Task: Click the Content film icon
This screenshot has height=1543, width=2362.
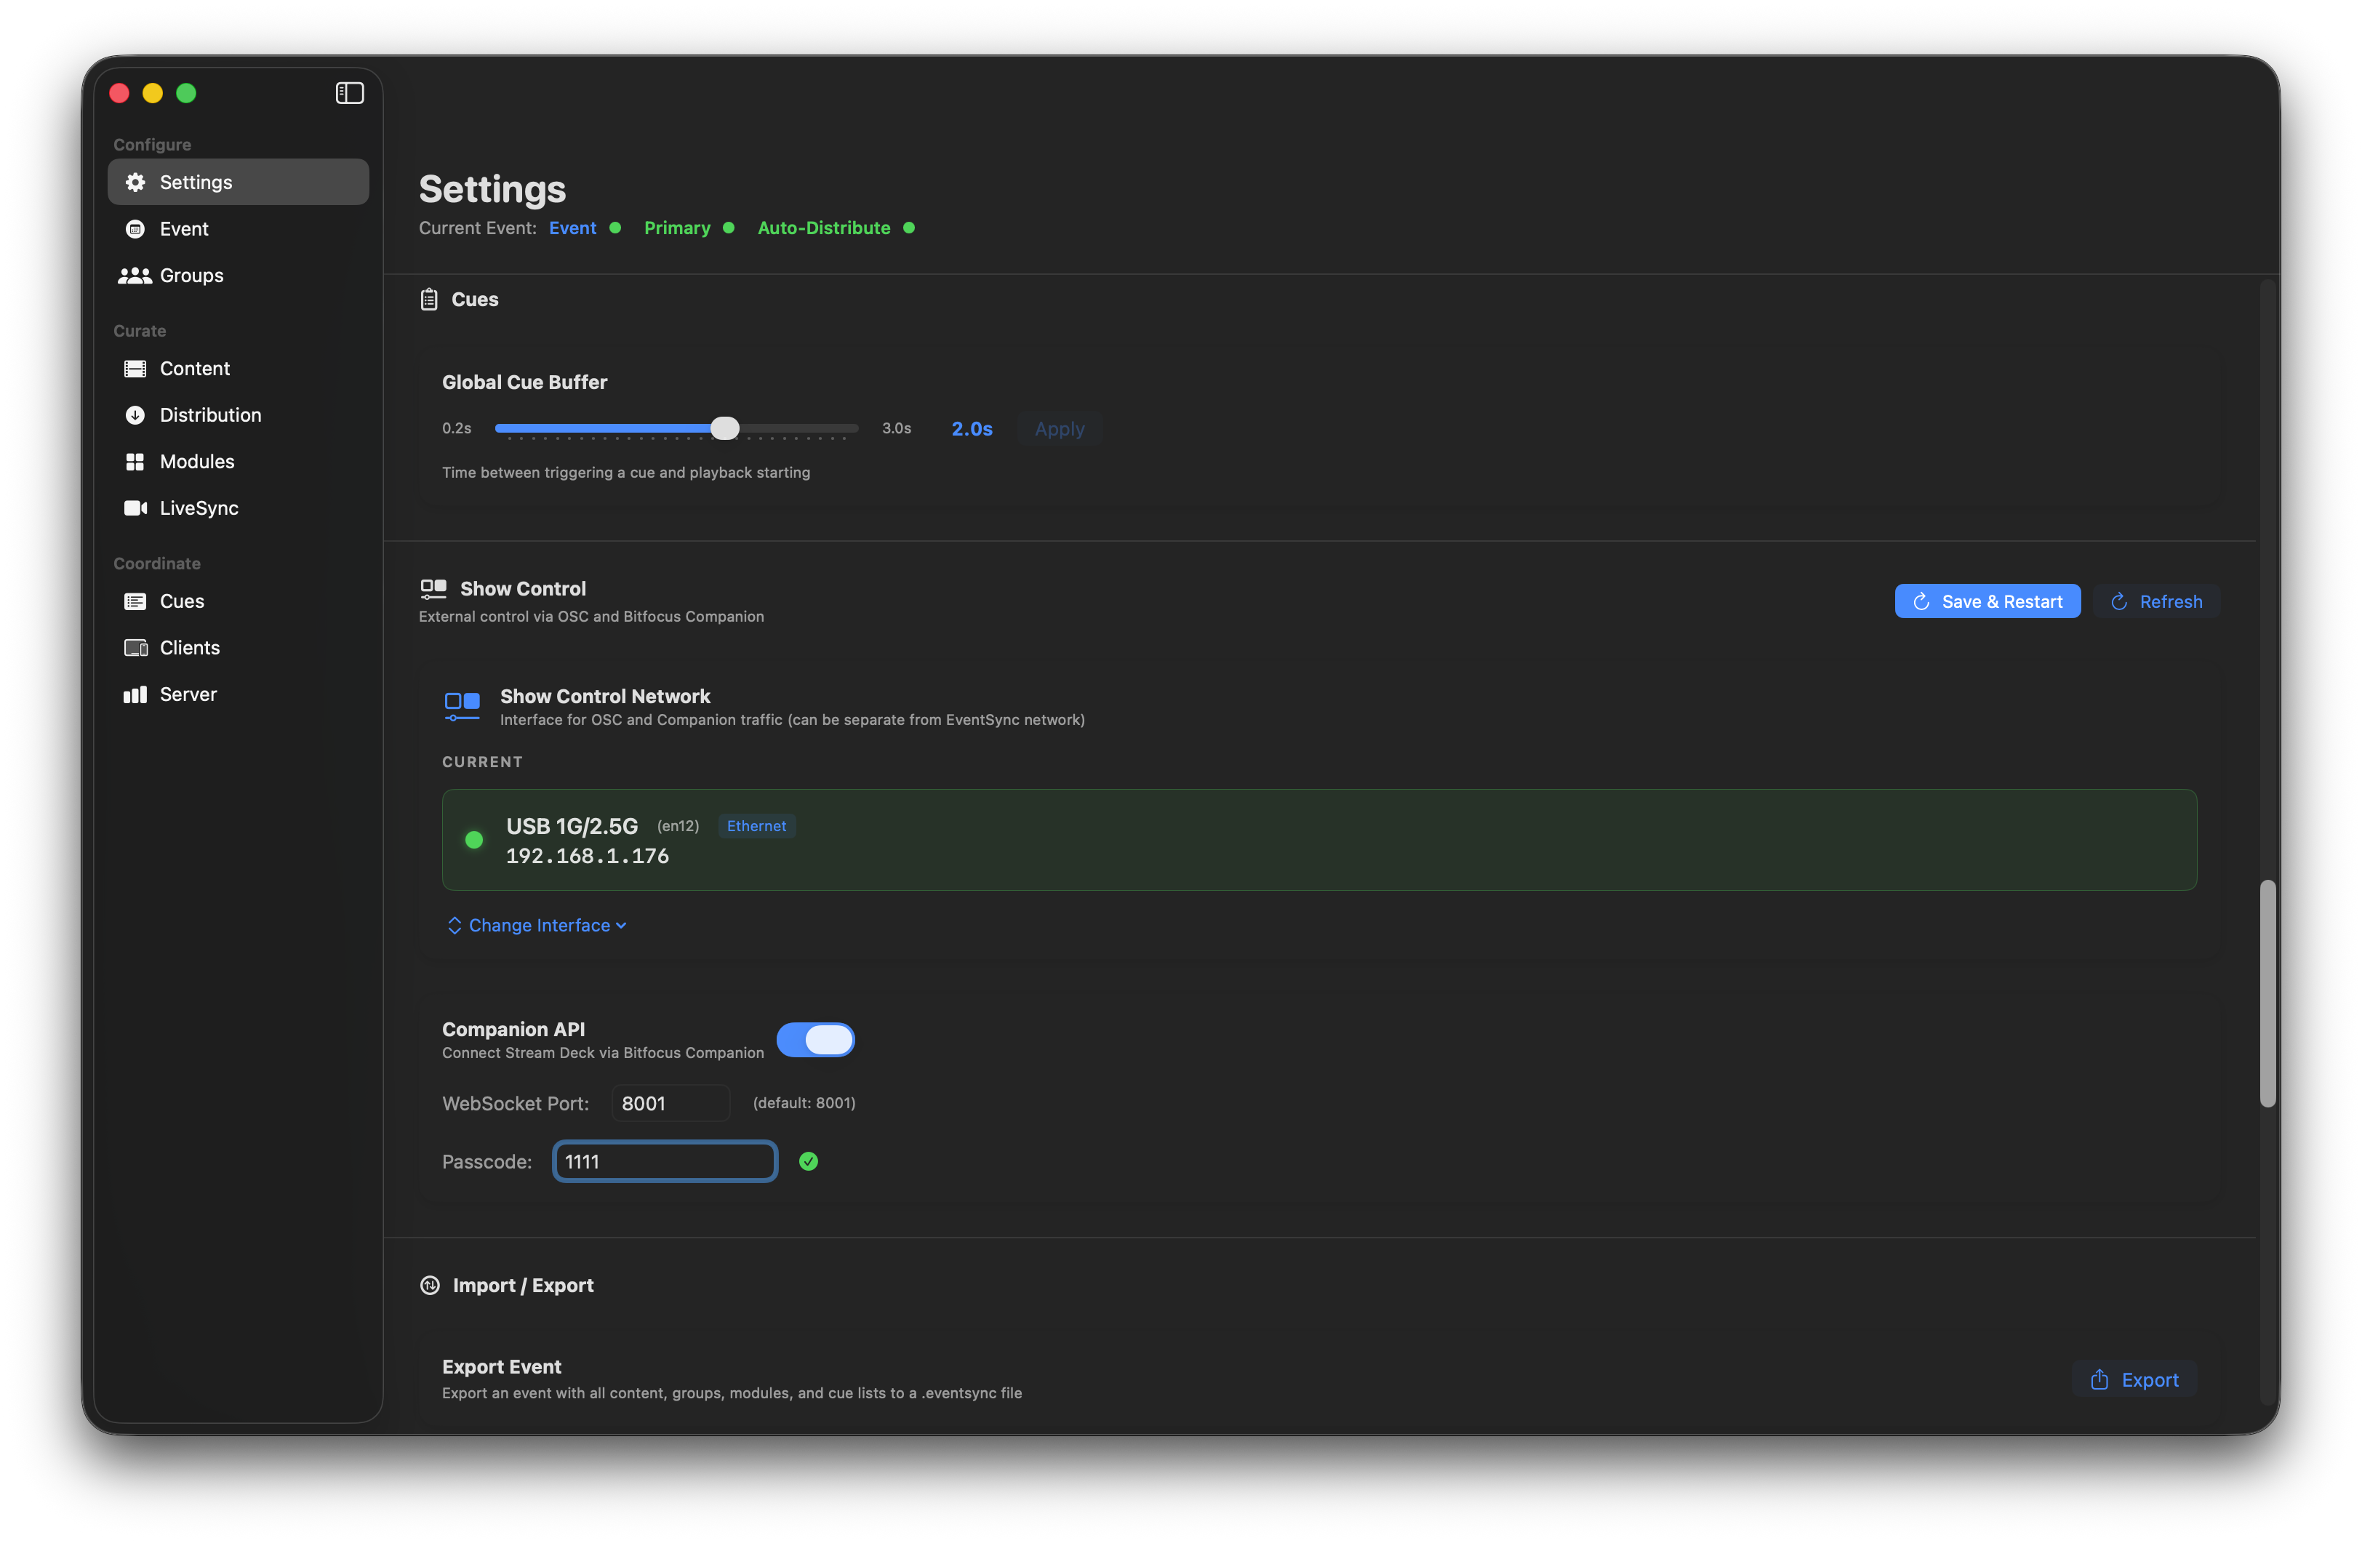Action: pyautogui.click(x=135, y=369)
